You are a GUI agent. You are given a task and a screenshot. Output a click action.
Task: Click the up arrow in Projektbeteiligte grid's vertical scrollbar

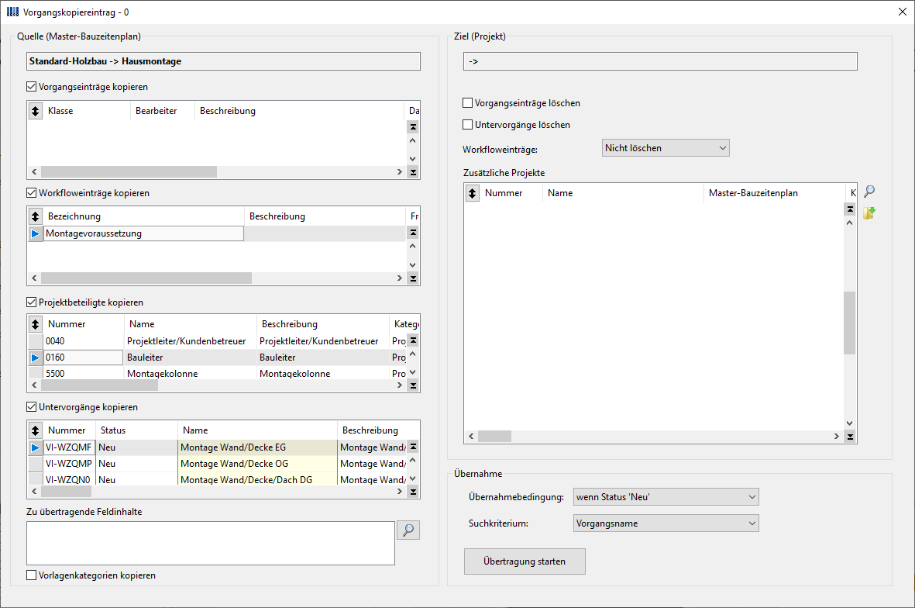point(413,354)
